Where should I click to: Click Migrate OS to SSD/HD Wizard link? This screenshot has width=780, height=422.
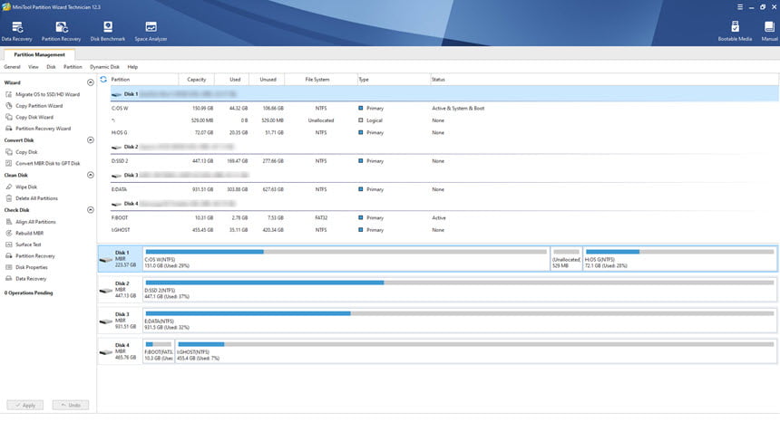(x=47, y=94)
